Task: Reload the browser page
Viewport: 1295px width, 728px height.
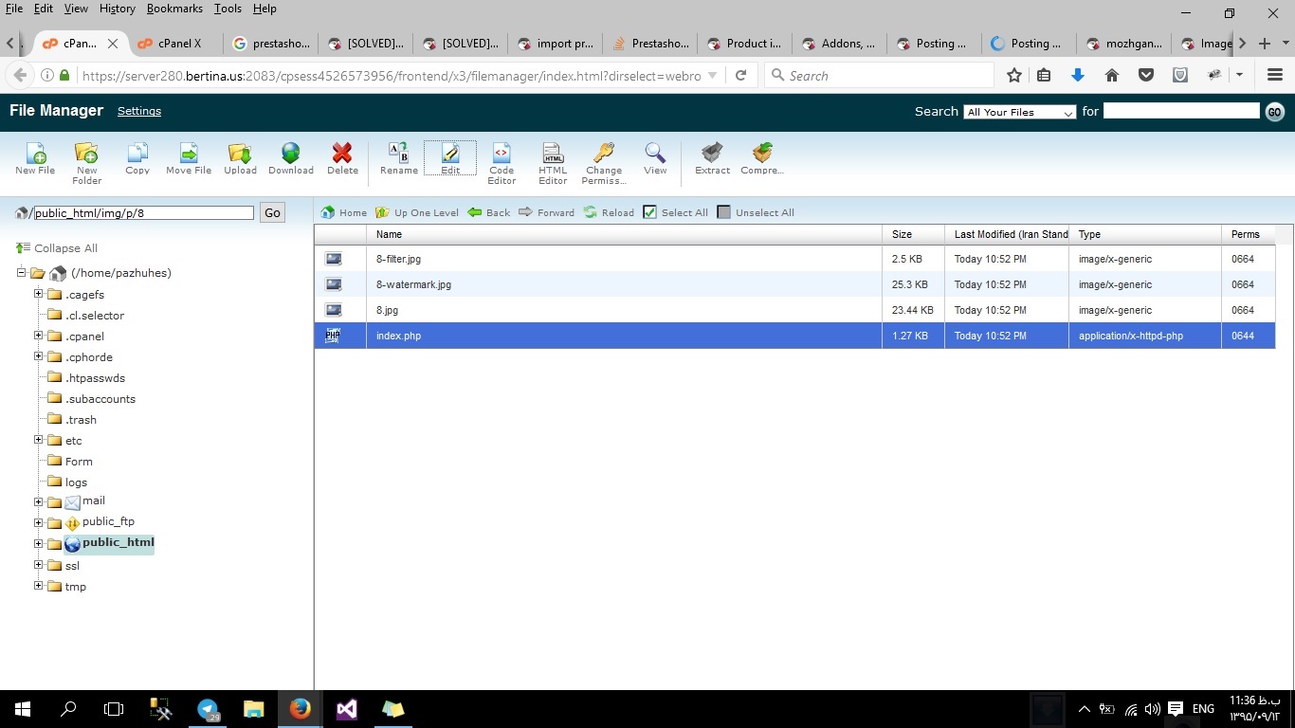Action: [x=741, y=75]
